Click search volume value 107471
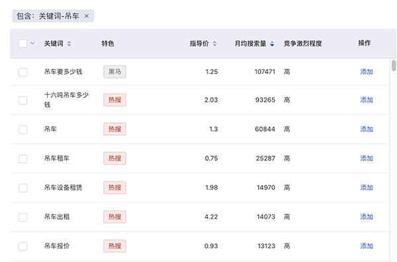 click(265, 72)
